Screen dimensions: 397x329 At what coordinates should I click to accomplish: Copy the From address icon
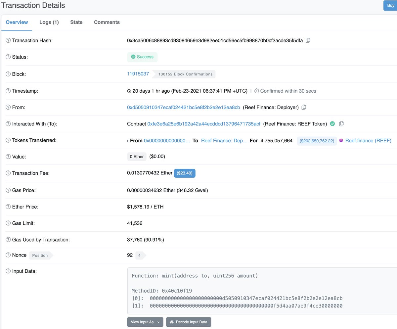[304, 107]
